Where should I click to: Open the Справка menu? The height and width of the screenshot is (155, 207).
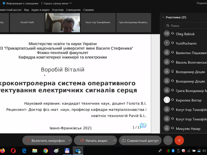pos(88,10)
